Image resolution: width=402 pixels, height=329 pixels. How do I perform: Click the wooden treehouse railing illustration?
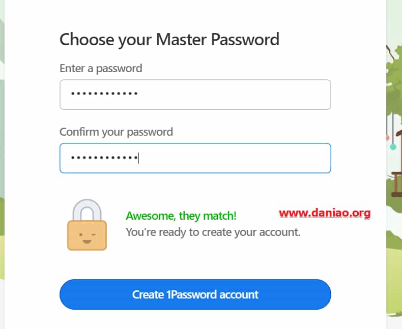coord(396,185)
